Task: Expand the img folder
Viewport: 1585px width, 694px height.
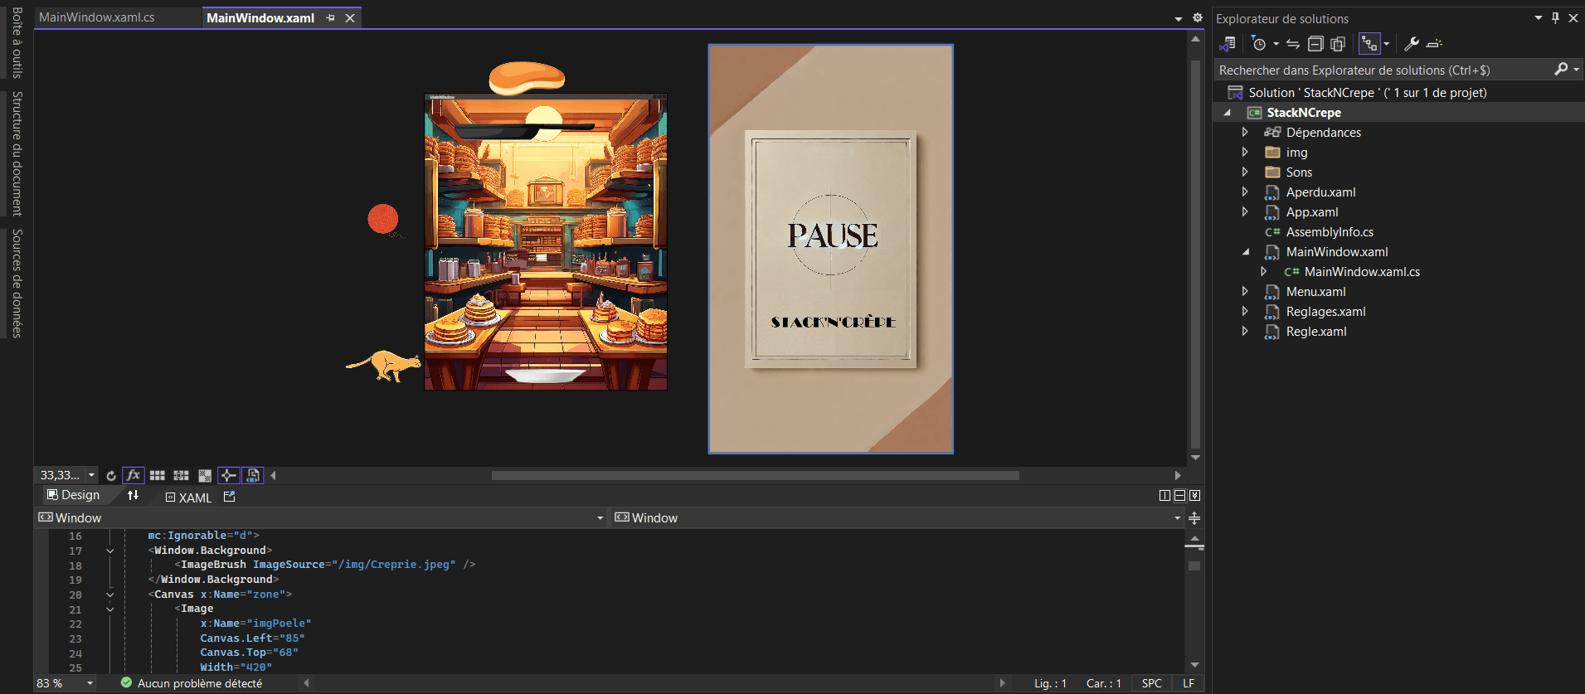Action: (x=1245, y=153)
